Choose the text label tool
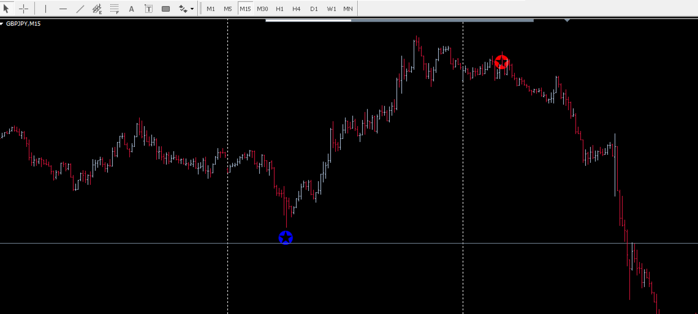Viewport: 698px width, 314px height. (149, 9)
